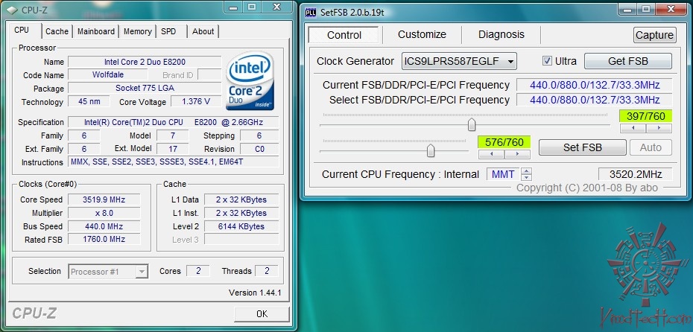Click the Current FSB frequency field
693x332 pixels.
point(595,85)
